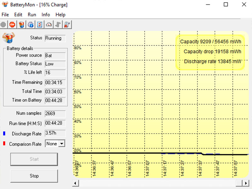
Task: Click the Stop button
Action: 34,176
